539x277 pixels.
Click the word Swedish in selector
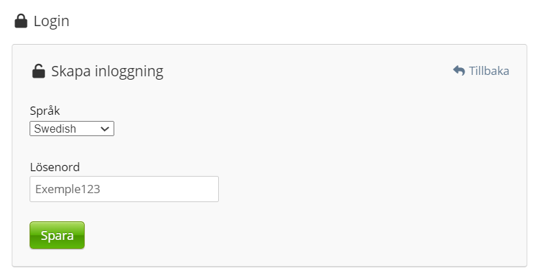tap(55, 129)
